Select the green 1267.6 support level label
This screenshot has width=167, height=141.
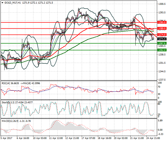[162, 43]
